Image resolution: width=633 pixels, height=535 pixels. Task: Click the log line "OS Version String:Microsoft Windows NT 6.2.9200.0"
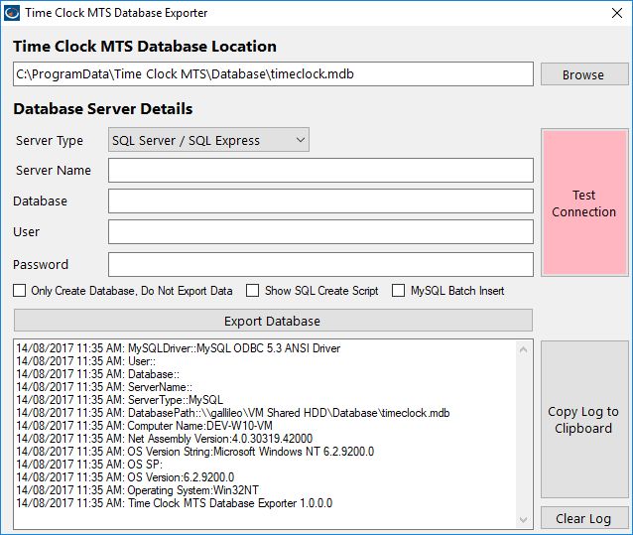[x=195, y=452]
